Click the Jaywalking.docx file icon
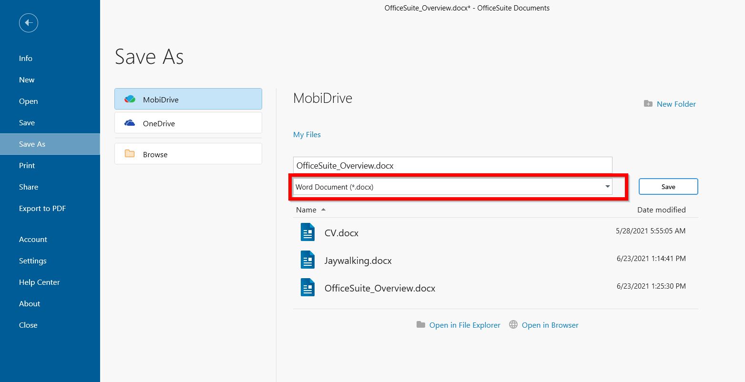This screenshot has height=382, width=745. click(x=307, y=260)
